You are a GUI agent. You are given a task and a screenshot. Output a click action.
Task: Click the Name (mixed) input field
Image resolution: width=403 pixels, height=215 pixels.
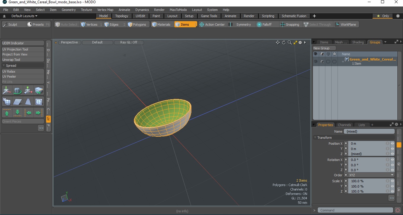pyautogui.click(x=369, y=131)
